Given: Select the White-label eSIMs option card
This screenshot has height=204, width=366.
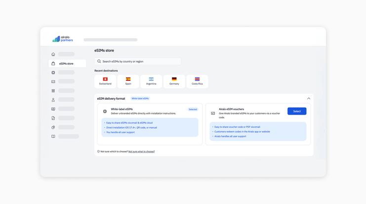Looking at the screenshot, I should tap(150, 123).
